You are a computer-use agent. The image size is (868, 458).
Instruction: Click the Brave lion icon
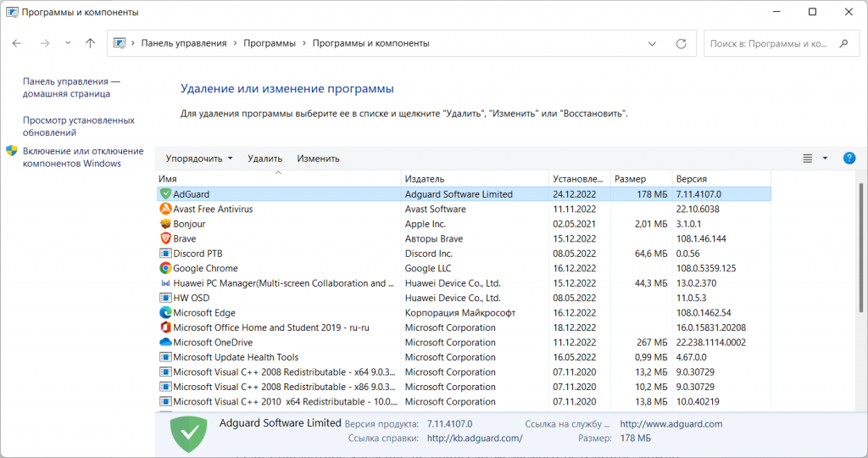pos(165,238)
